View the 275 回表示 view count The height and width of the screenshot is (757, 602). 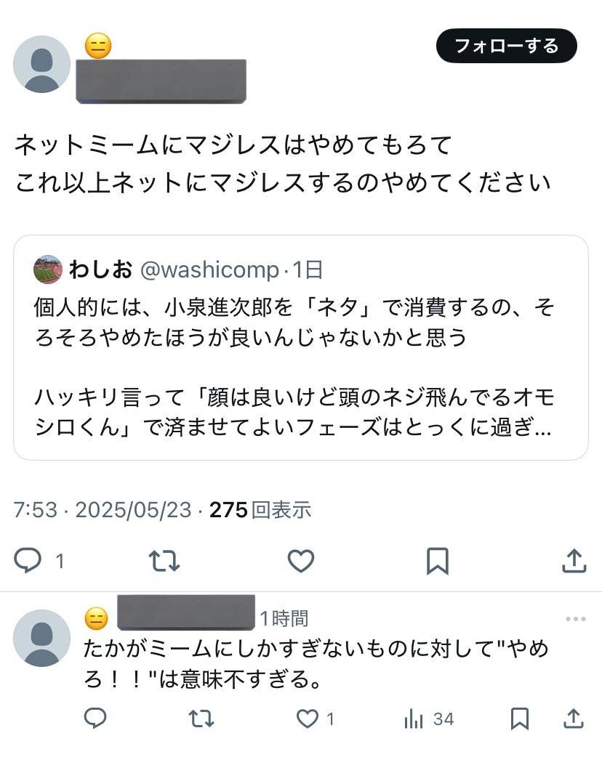click(260, 510)
